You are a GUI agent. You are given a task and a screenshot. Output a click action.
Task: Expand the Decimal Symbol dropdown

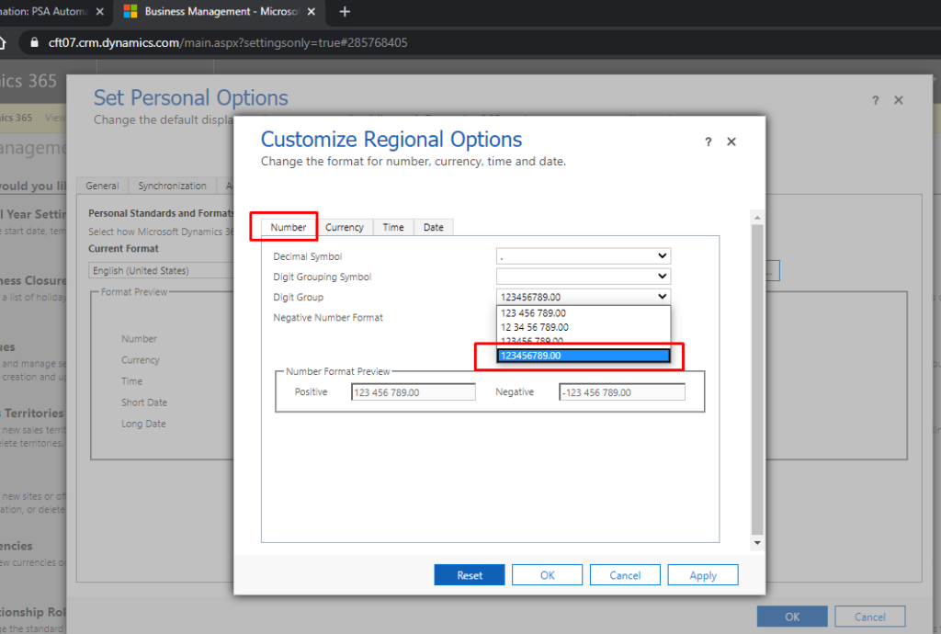pyautogui.click(x=584, y=256)
